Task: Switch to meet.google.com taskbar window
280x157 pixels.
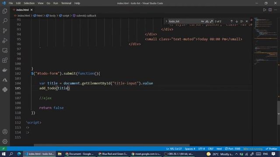Action: tap(146, 154)
